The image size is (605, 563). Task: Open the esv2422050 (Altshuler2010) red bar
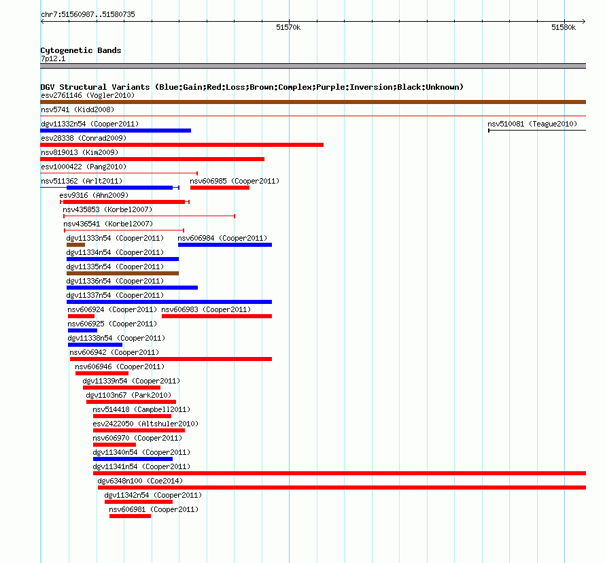point(139,430)
